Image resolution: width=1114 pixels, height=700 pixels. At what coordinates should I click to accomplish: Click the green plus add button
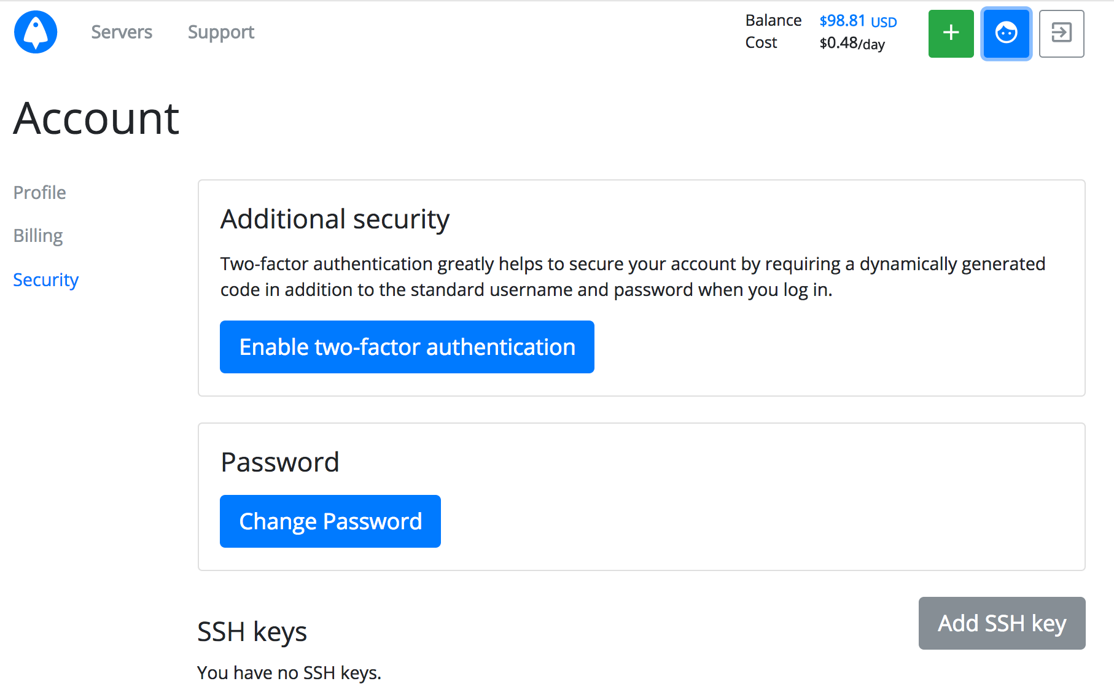[x=951, y=34]
